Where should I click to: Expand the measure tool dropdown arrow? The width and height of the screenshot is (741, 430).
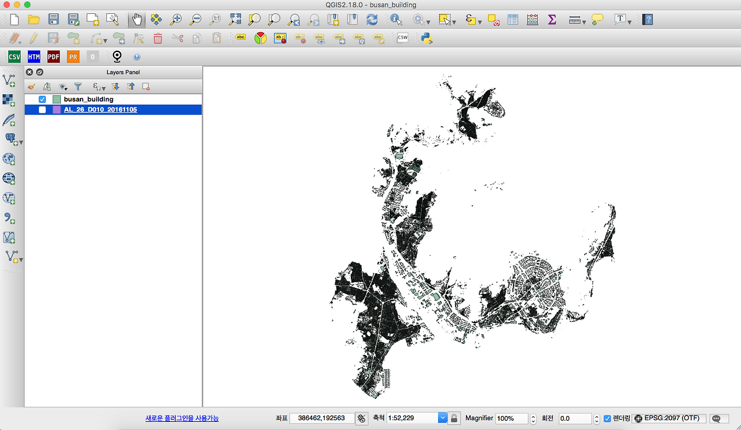click(x=584, y=22)
